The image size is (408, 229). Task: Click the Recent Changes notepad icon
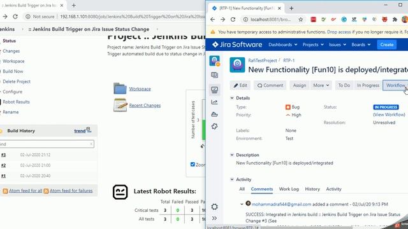coord(120,105)
